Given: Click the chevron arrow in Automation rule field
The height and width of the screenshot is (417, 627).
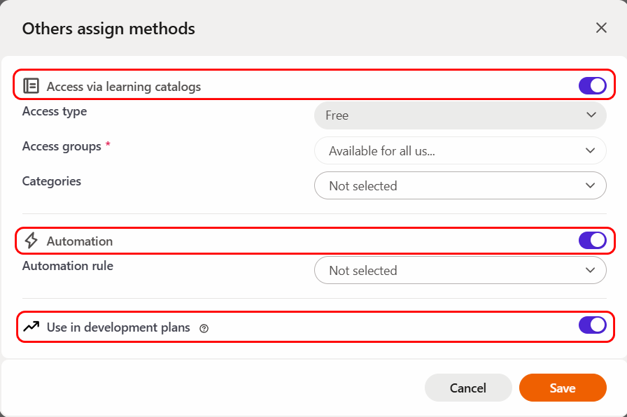Looking at the screenshot, I should (591, 270).
